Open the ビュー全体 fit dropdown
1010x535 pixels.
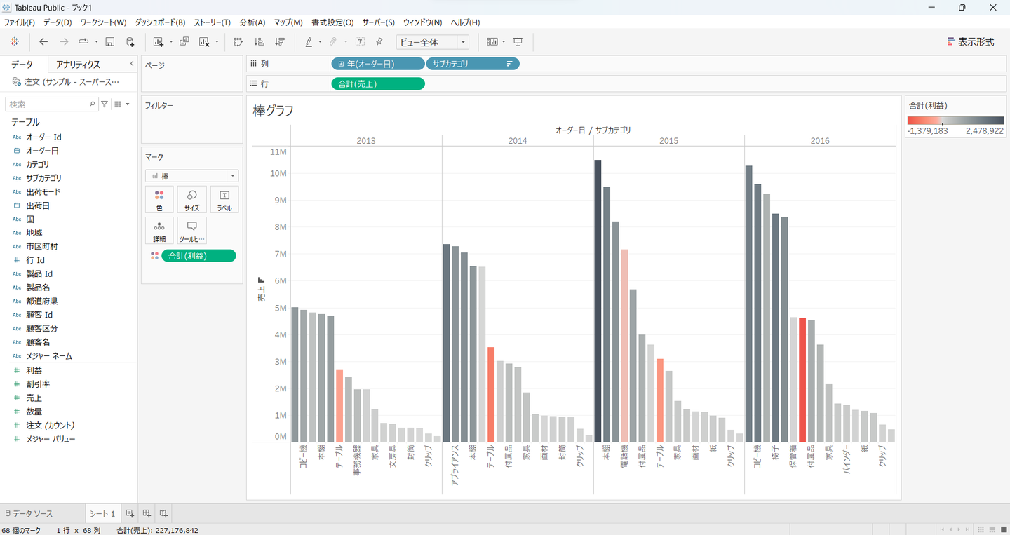coord(432,42)
